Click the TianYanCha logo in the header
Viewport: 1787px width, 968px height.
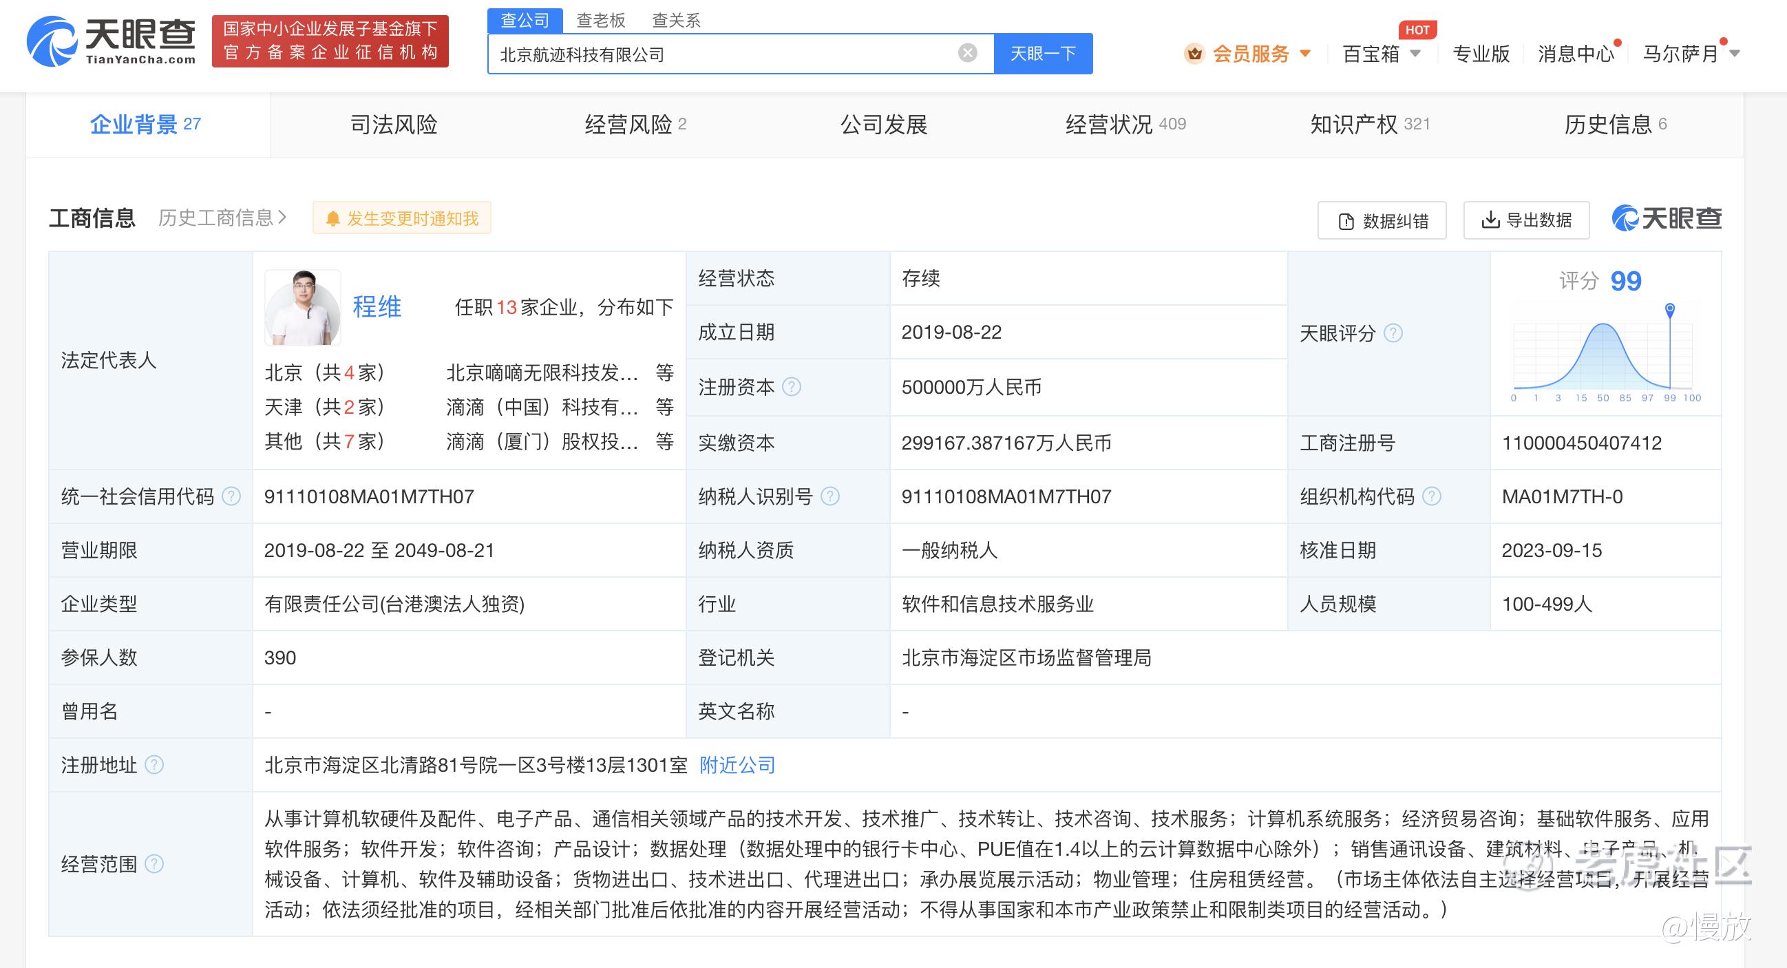point(111,41)
